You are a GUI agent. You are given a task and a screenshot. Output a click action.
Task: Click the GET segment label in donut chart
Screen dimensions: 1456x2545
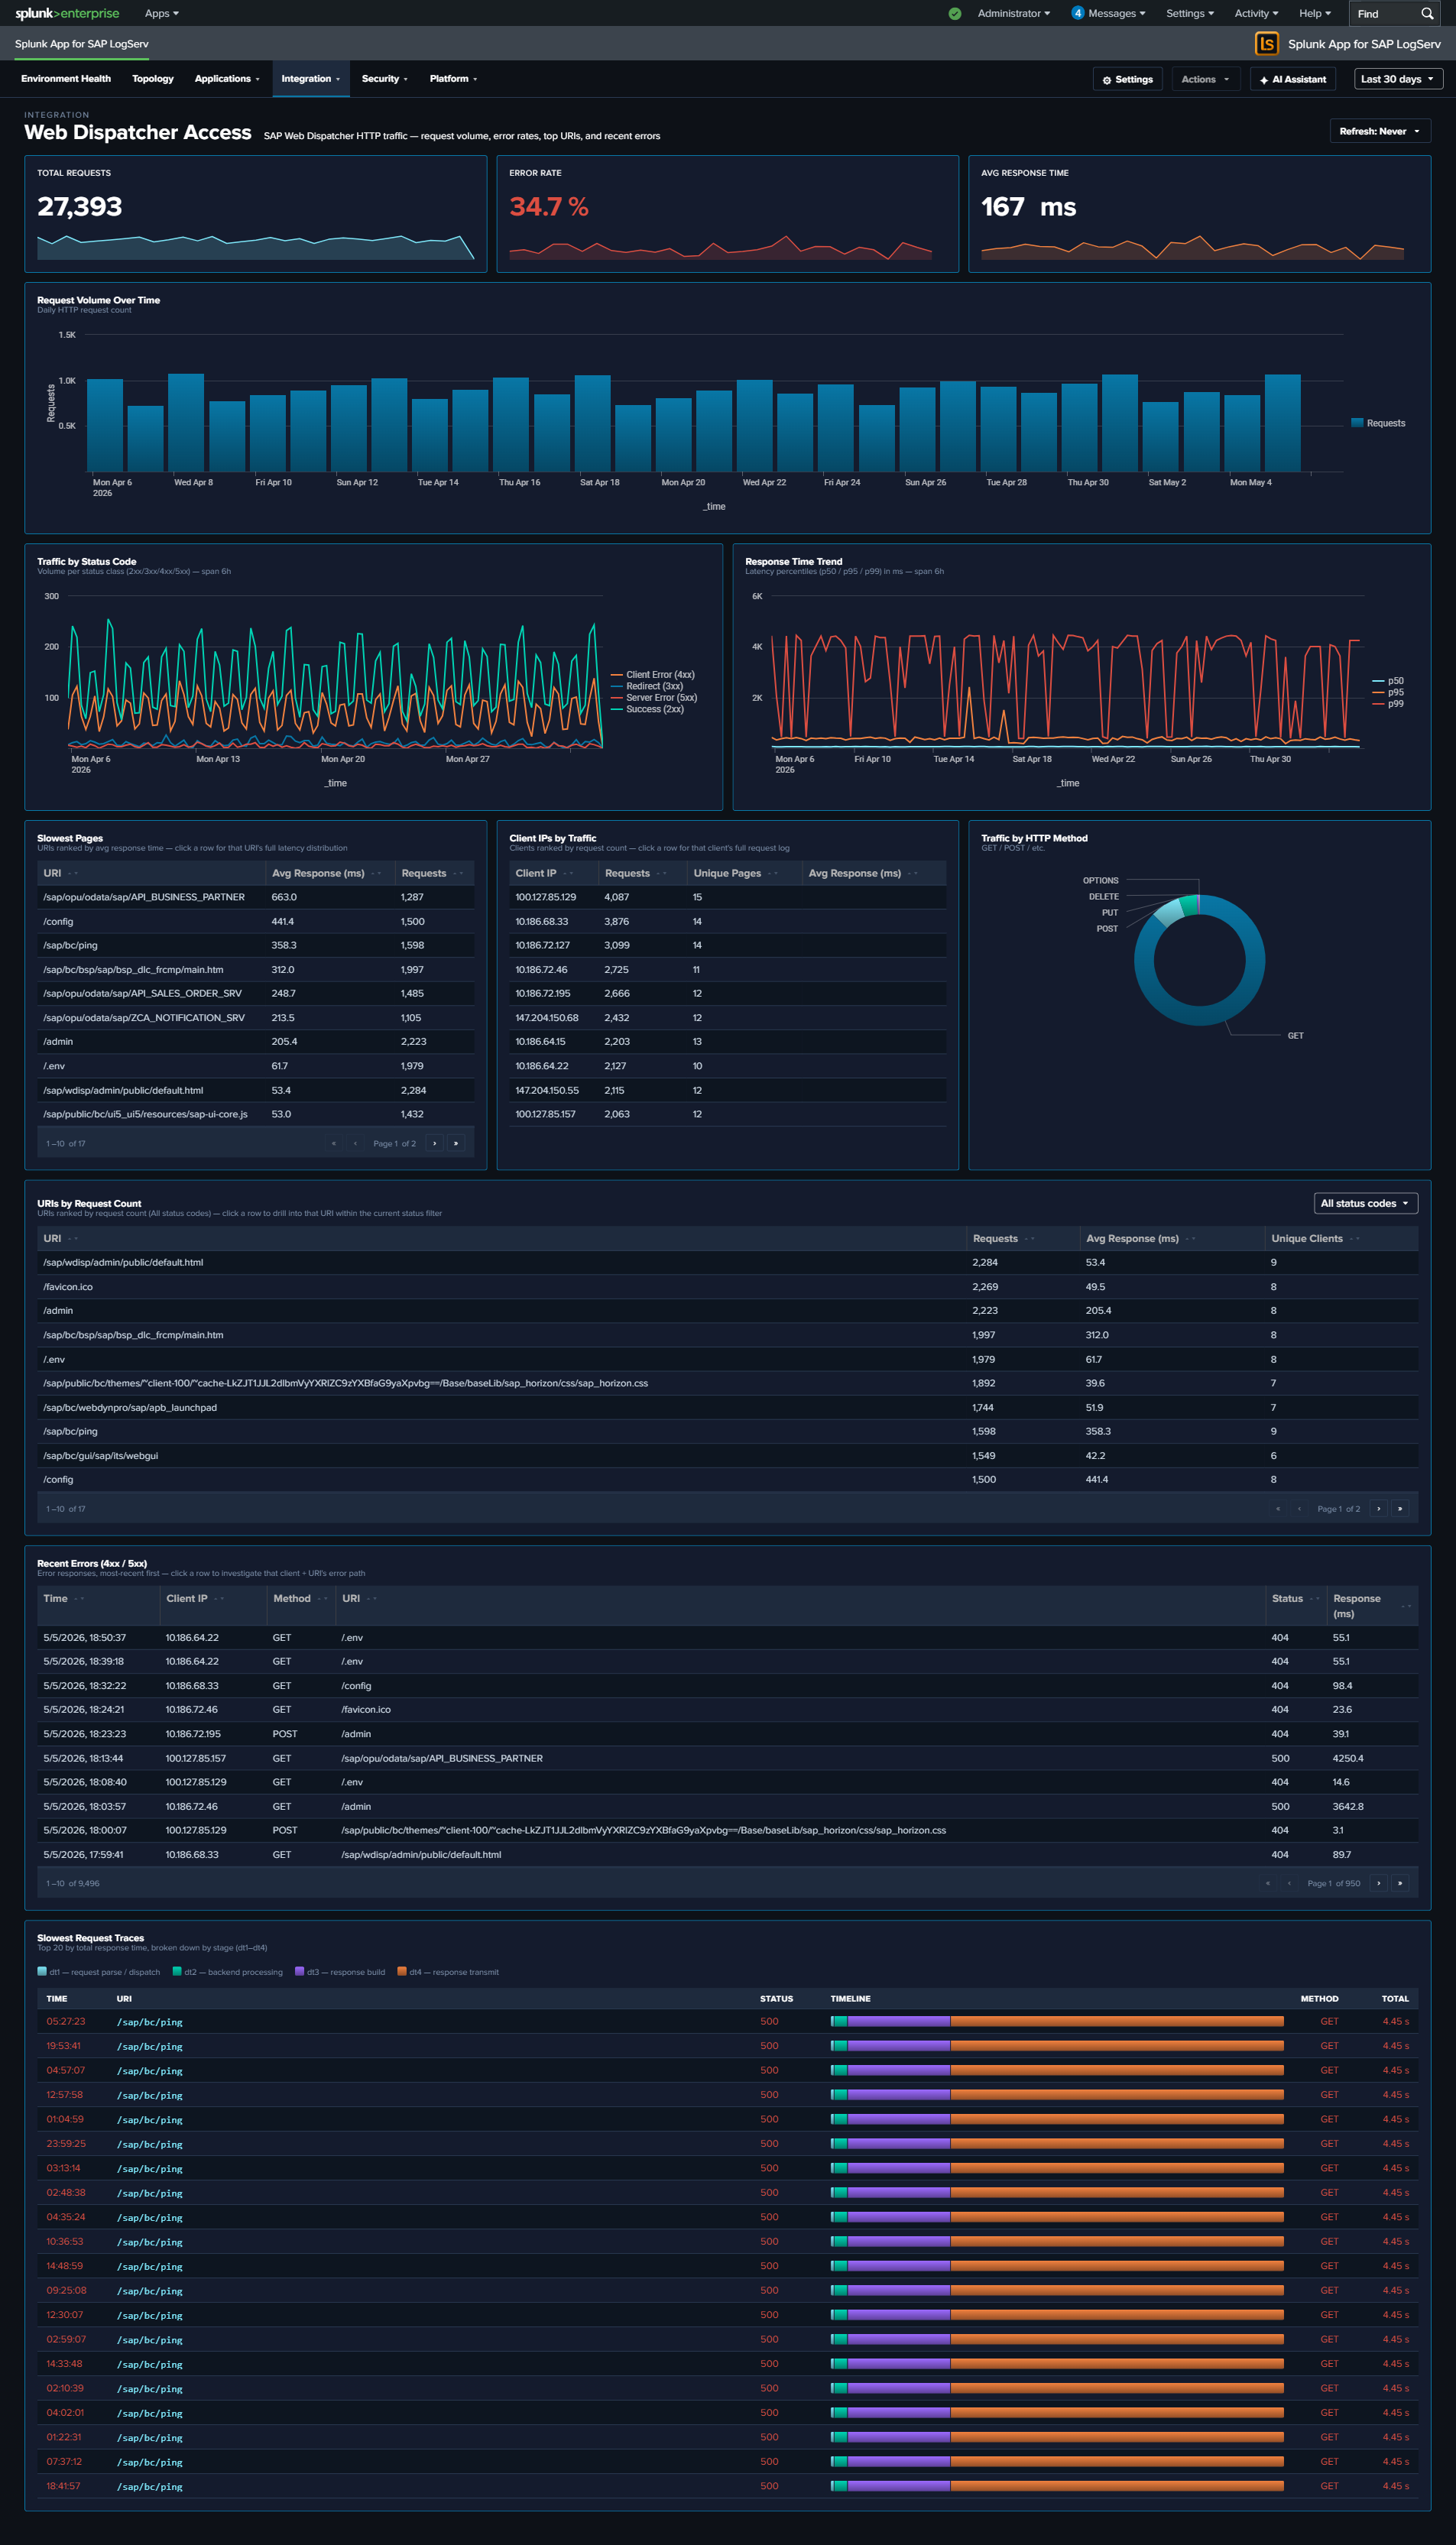[1295, 1036]
